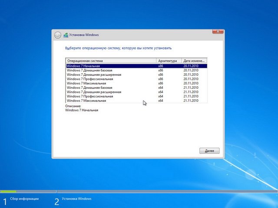The image size is (278, 208).
Task: Click date 20.11.2010 in Максимальная x86 row
Action: click(191, 83)
